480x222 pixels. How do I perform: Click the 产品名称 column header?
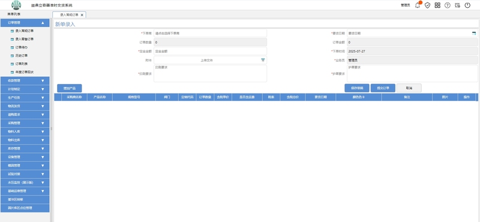100,97
